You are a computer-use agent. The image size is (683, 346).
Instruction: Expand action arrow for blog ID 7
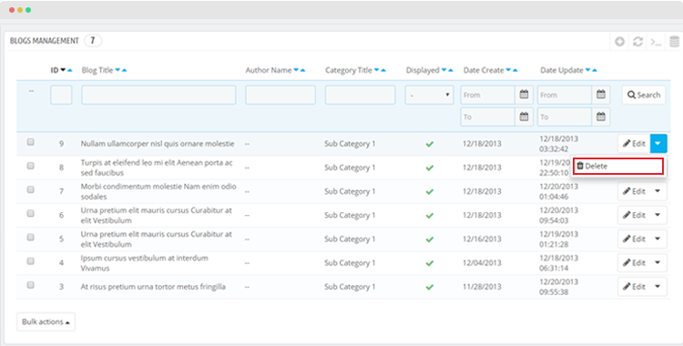658,191
